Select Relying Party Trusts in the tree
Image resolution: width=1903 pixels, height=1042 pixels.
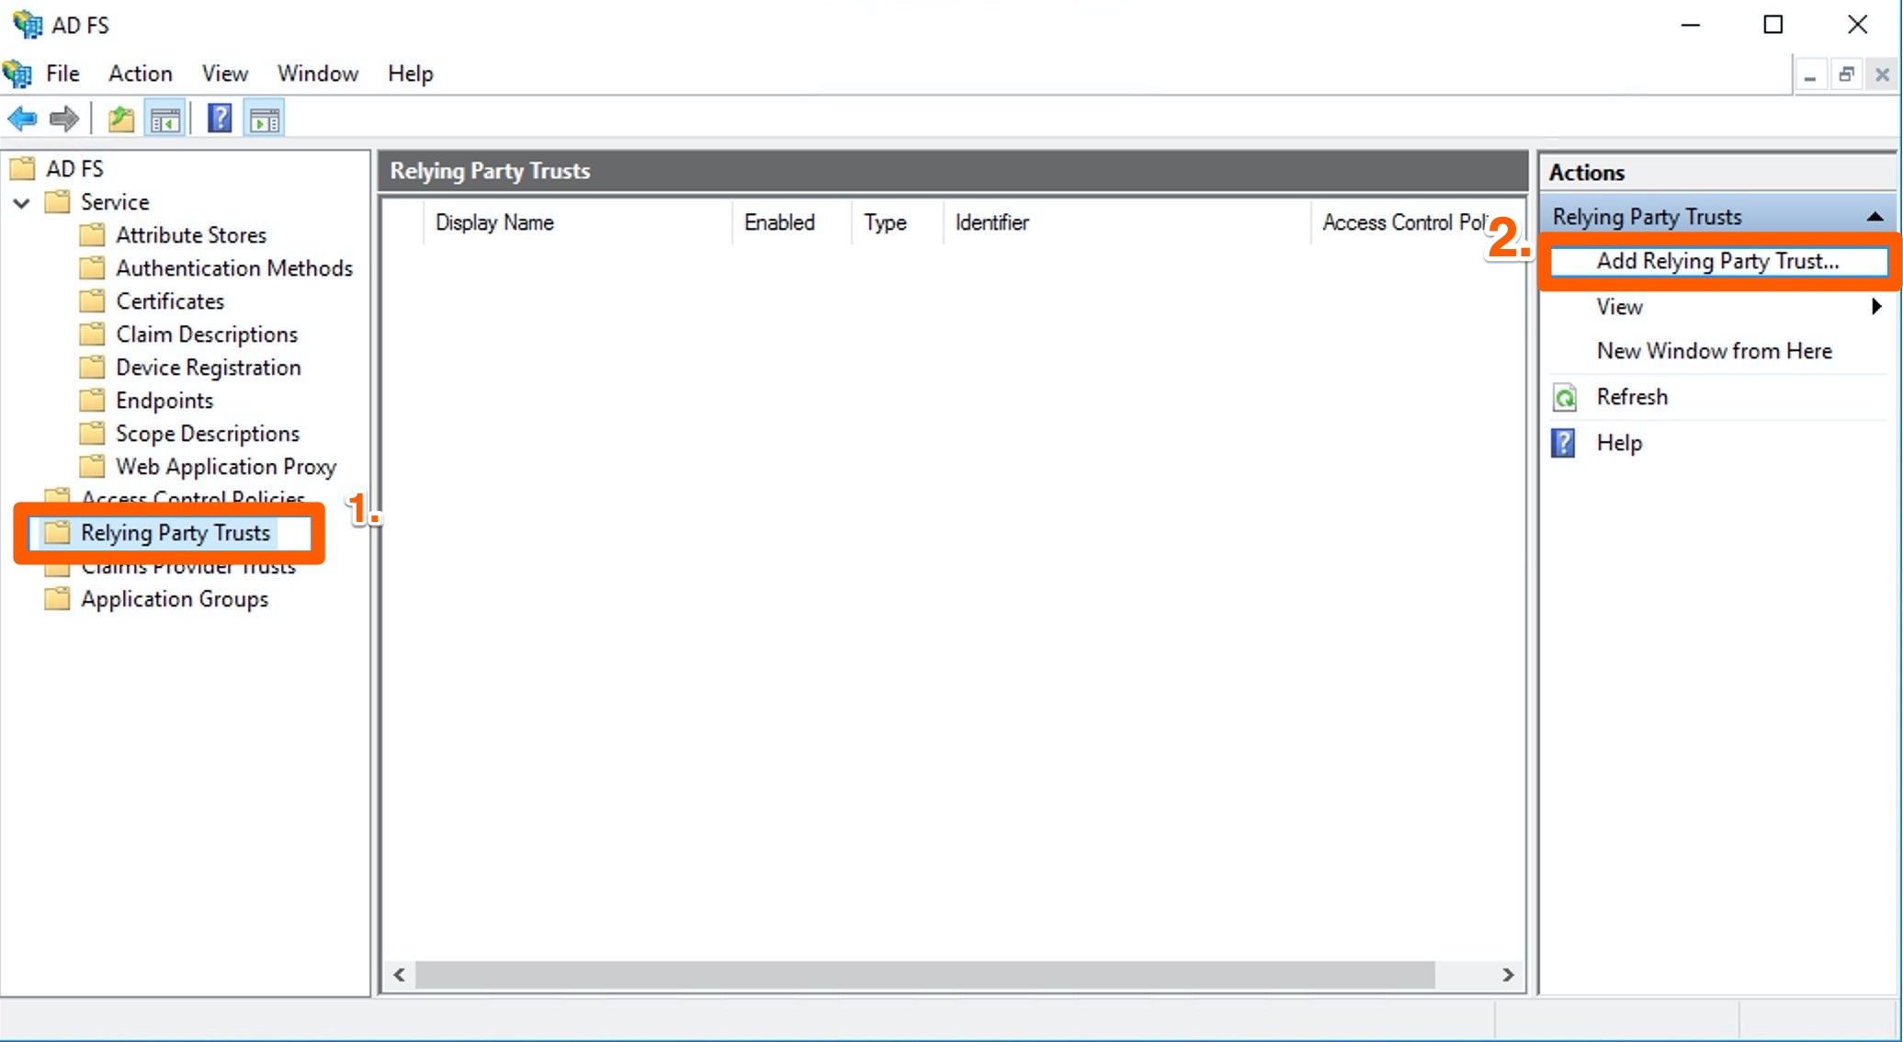(x=175, y=533)
